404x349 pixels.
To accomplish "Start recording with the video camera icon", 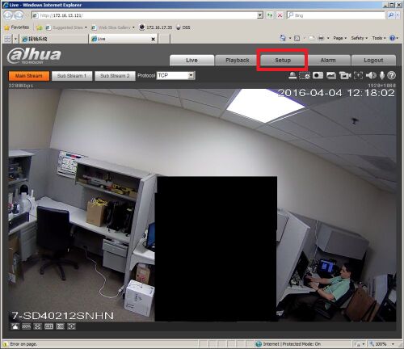I will point(344,76).
